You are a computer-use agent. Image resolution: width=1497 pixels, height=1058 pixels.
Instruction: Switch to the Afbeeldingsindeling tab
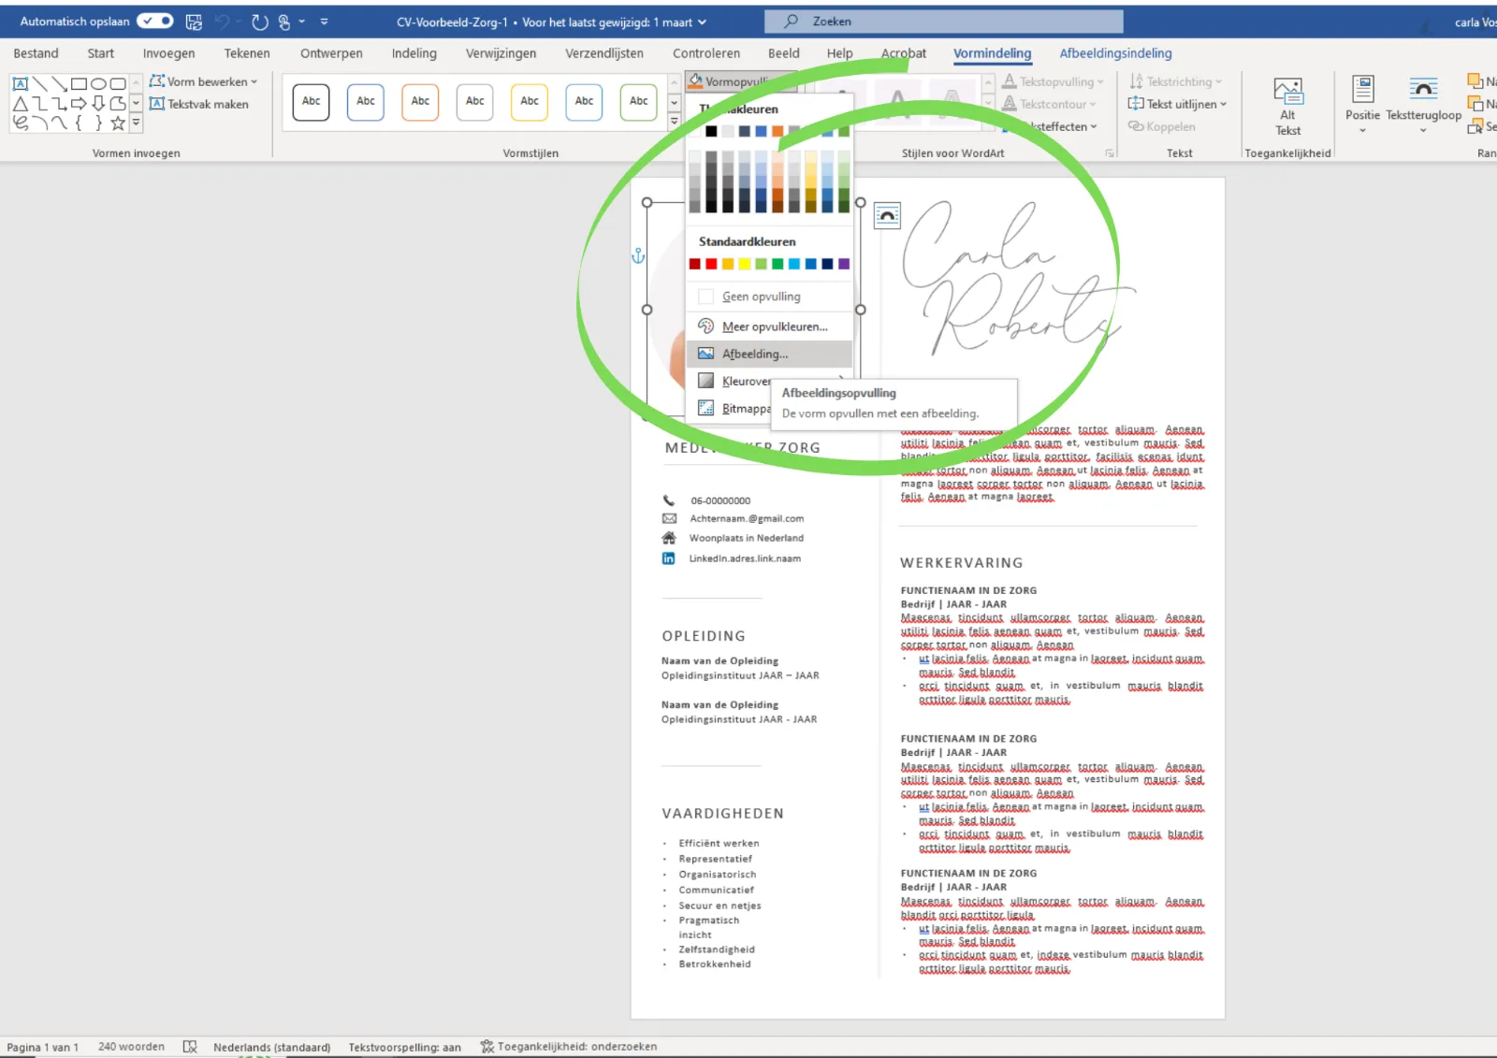[1114, 53]
